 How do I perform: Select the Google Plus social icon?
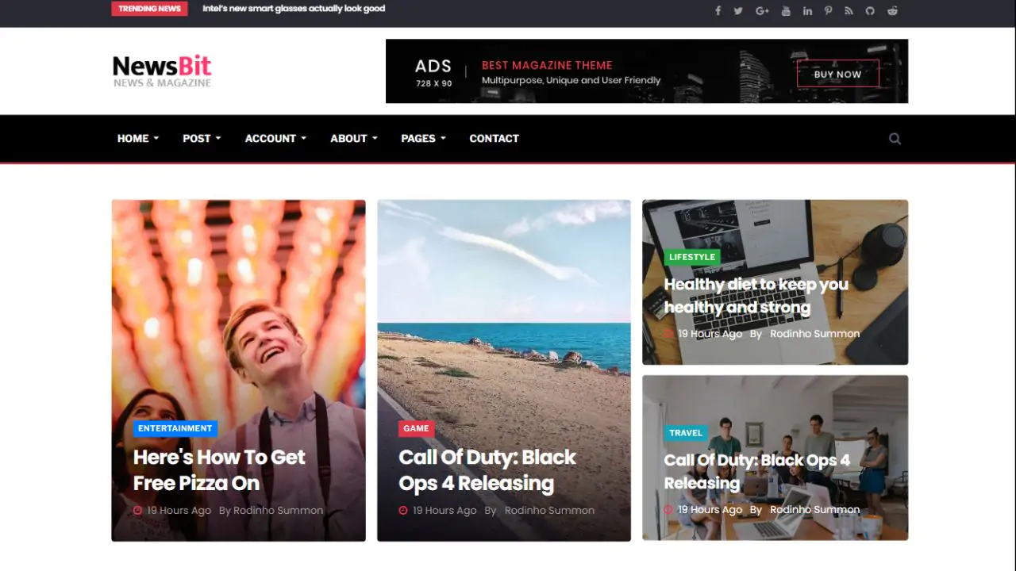tap(762, 10)
